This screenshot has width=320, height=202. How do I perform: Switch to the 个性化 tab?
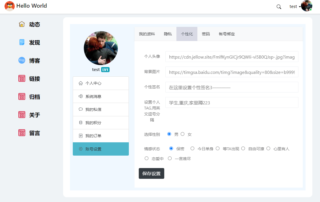tap(187, 34)
